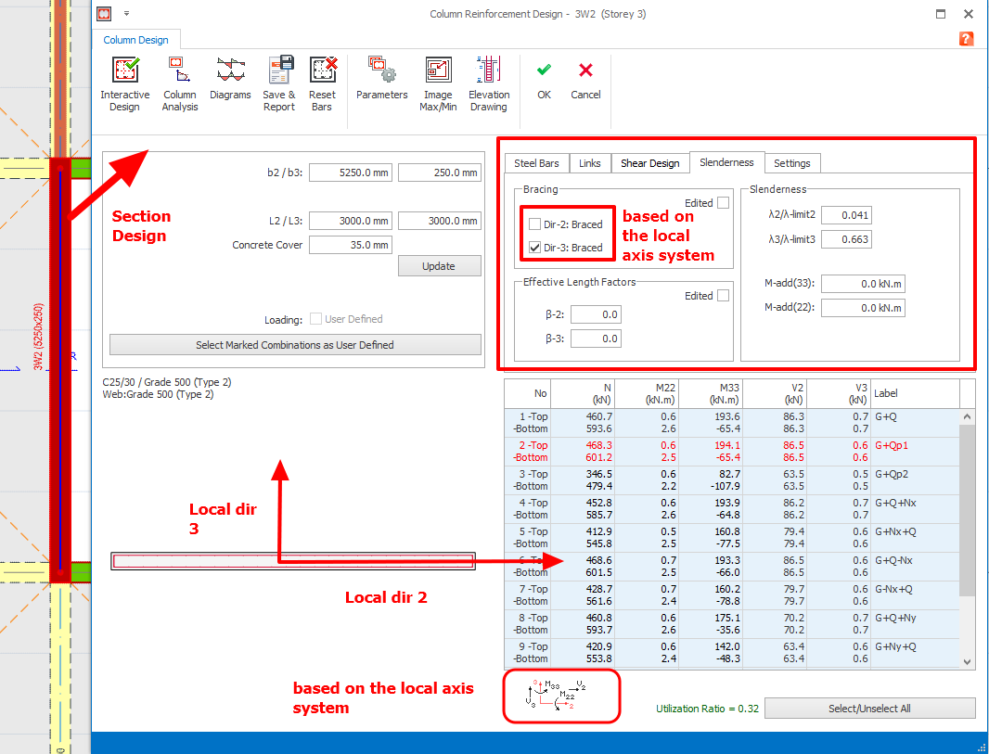The height and width of the screenshot is (754, 989).
Task: Click the red Cancel icon
Action: coord(585,70)
